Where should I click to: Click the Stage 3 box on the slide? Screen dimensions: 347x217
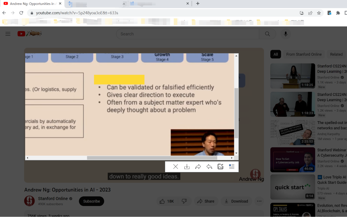tap(117, 58)
